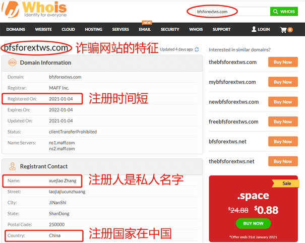Viewport: 305px width, 243px height.
Task: Click the green BUY NOW .space button
Action: click(x=253, y=223)
